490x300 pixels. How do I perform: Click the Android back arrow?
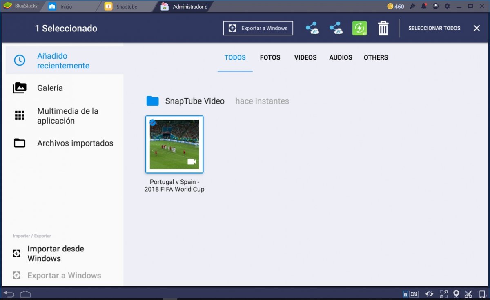point(9,294)
